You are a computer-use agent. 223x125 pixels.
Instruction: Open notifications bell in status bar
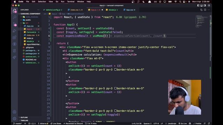click(209, 124)
